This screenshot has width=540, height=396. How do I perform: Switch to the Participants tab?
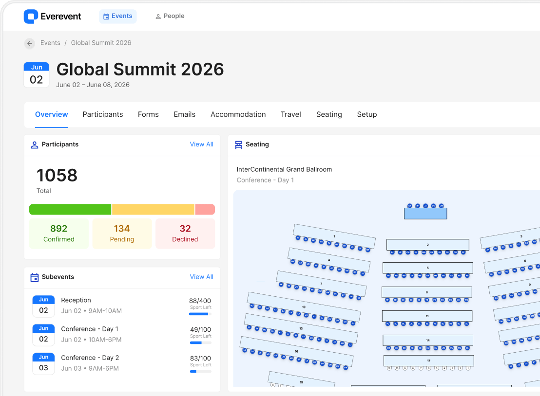[x=102, y=114]
